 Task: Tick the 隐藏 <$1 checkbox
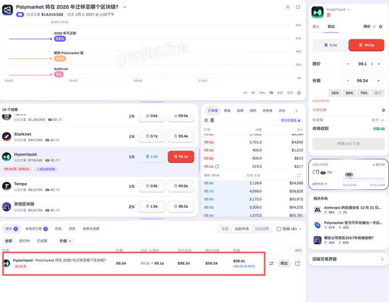(x=279, y=229)
